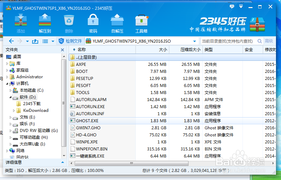Viewport: 281px width, 180px height.
Task: Open the 高级 advanced search link
Action: click(269, 41)
